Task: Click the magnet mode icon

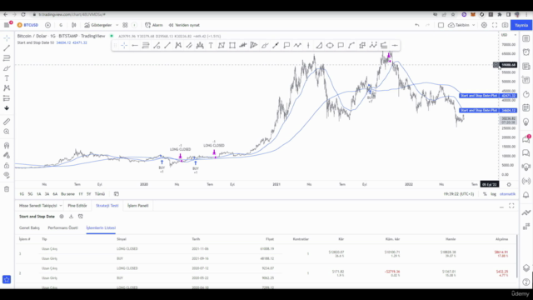Action: [x=7, y=146]
